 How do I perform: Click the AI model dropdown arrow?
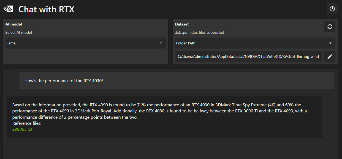[x=161, y=43]
